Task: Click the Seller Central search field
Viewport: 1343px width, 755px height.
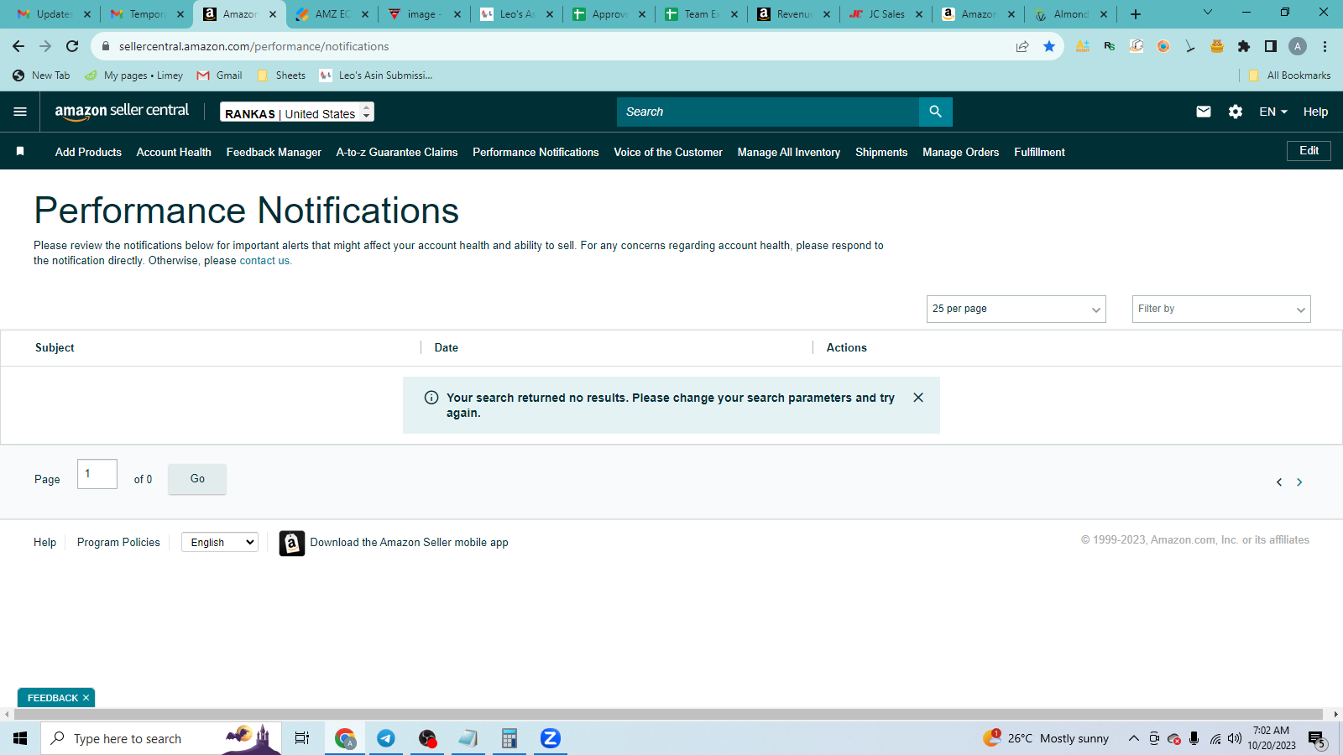Action: [768, 112]
